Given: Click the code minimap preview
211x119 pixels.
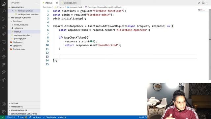Looking at the screenshot, I should point(203,10).
